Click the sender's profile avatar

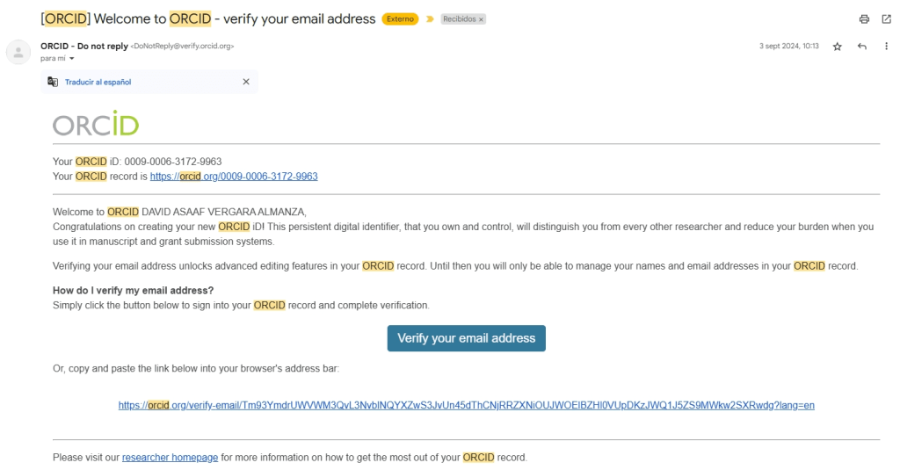pyautogui.click(x=19, y=51)
